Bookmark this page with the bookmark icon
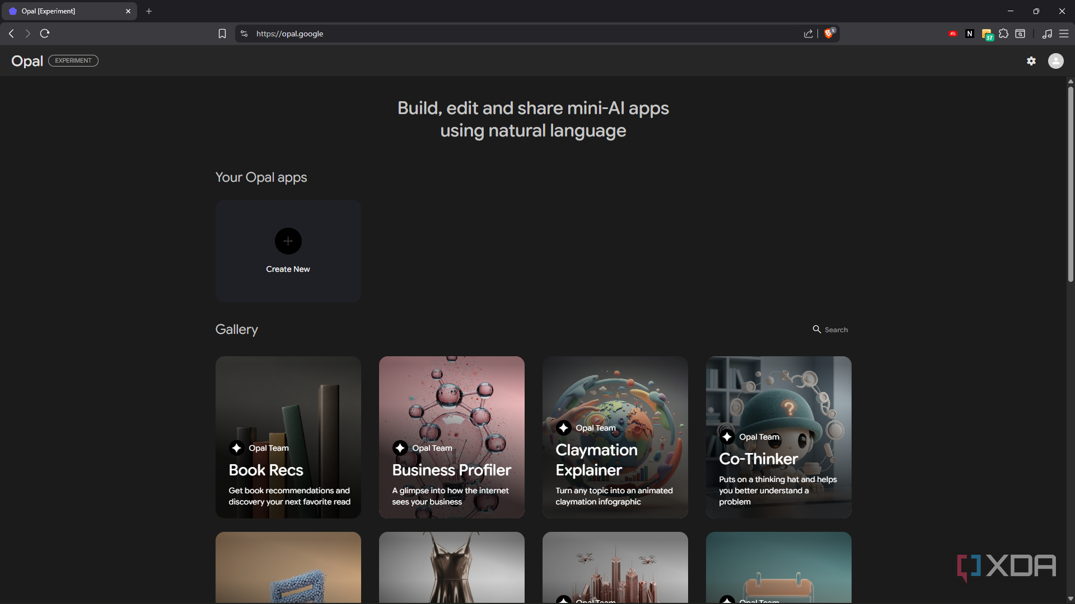 pyautogui.click(x=222, y=34)
